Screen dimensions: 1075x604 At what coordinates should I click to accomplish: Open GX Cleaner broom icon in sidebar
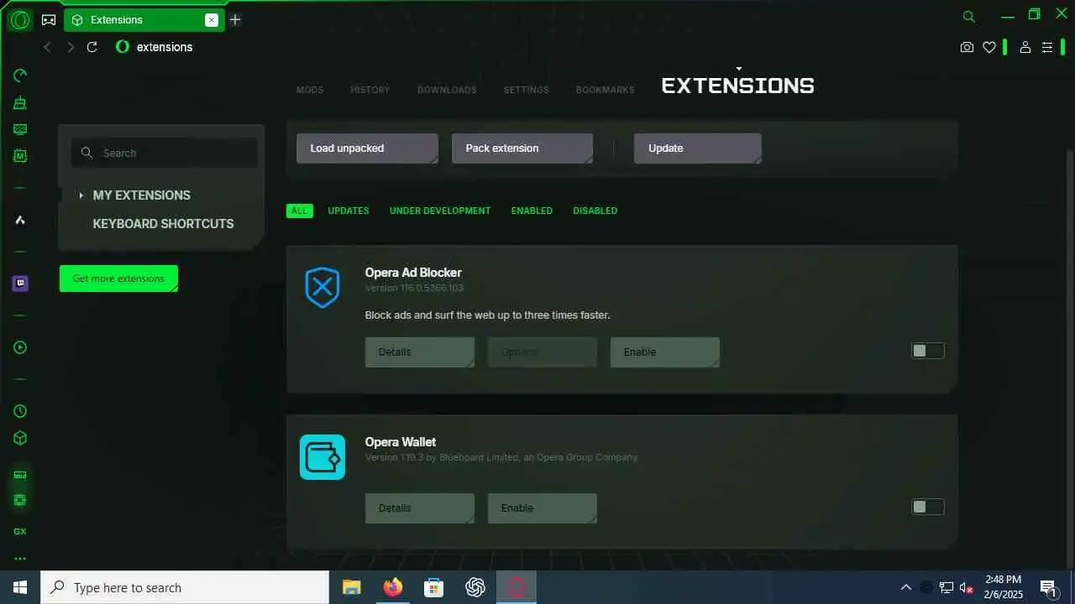20,102
